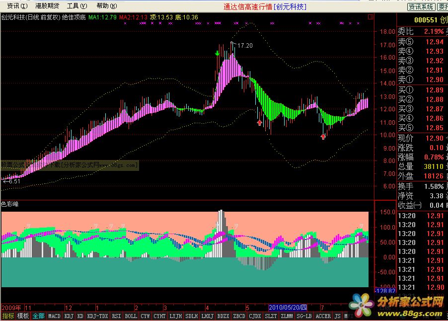Switch to the SG-LB indicator tab
The width and height of the screenshot is (448, 321).
click(x=304, y=316)
